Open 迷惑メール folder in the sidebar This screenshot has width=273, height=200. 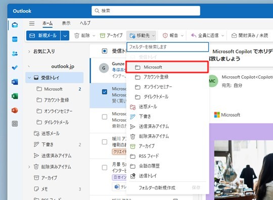(x=55, y=133)
